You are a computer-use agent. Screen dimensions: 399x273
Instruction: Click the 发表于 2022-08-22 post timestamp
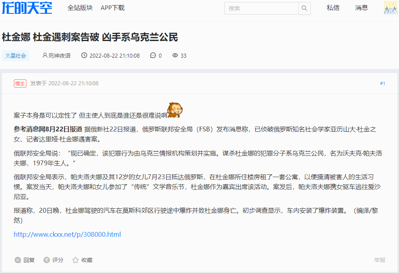point(64,83)
